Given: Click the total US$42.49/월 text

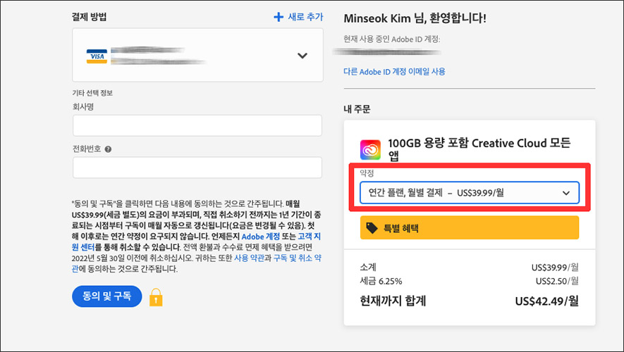Looking at the screenshot, I should 547,301.
